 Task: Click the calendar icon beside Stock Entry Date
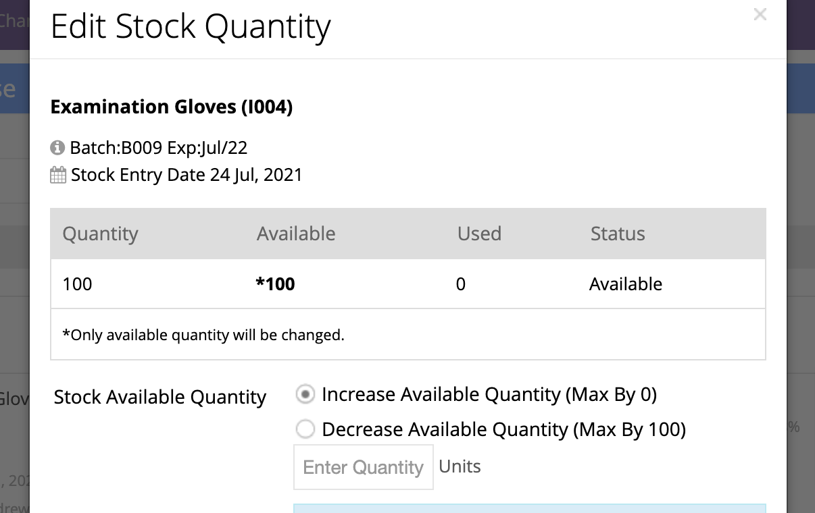[x=58, y=175]
